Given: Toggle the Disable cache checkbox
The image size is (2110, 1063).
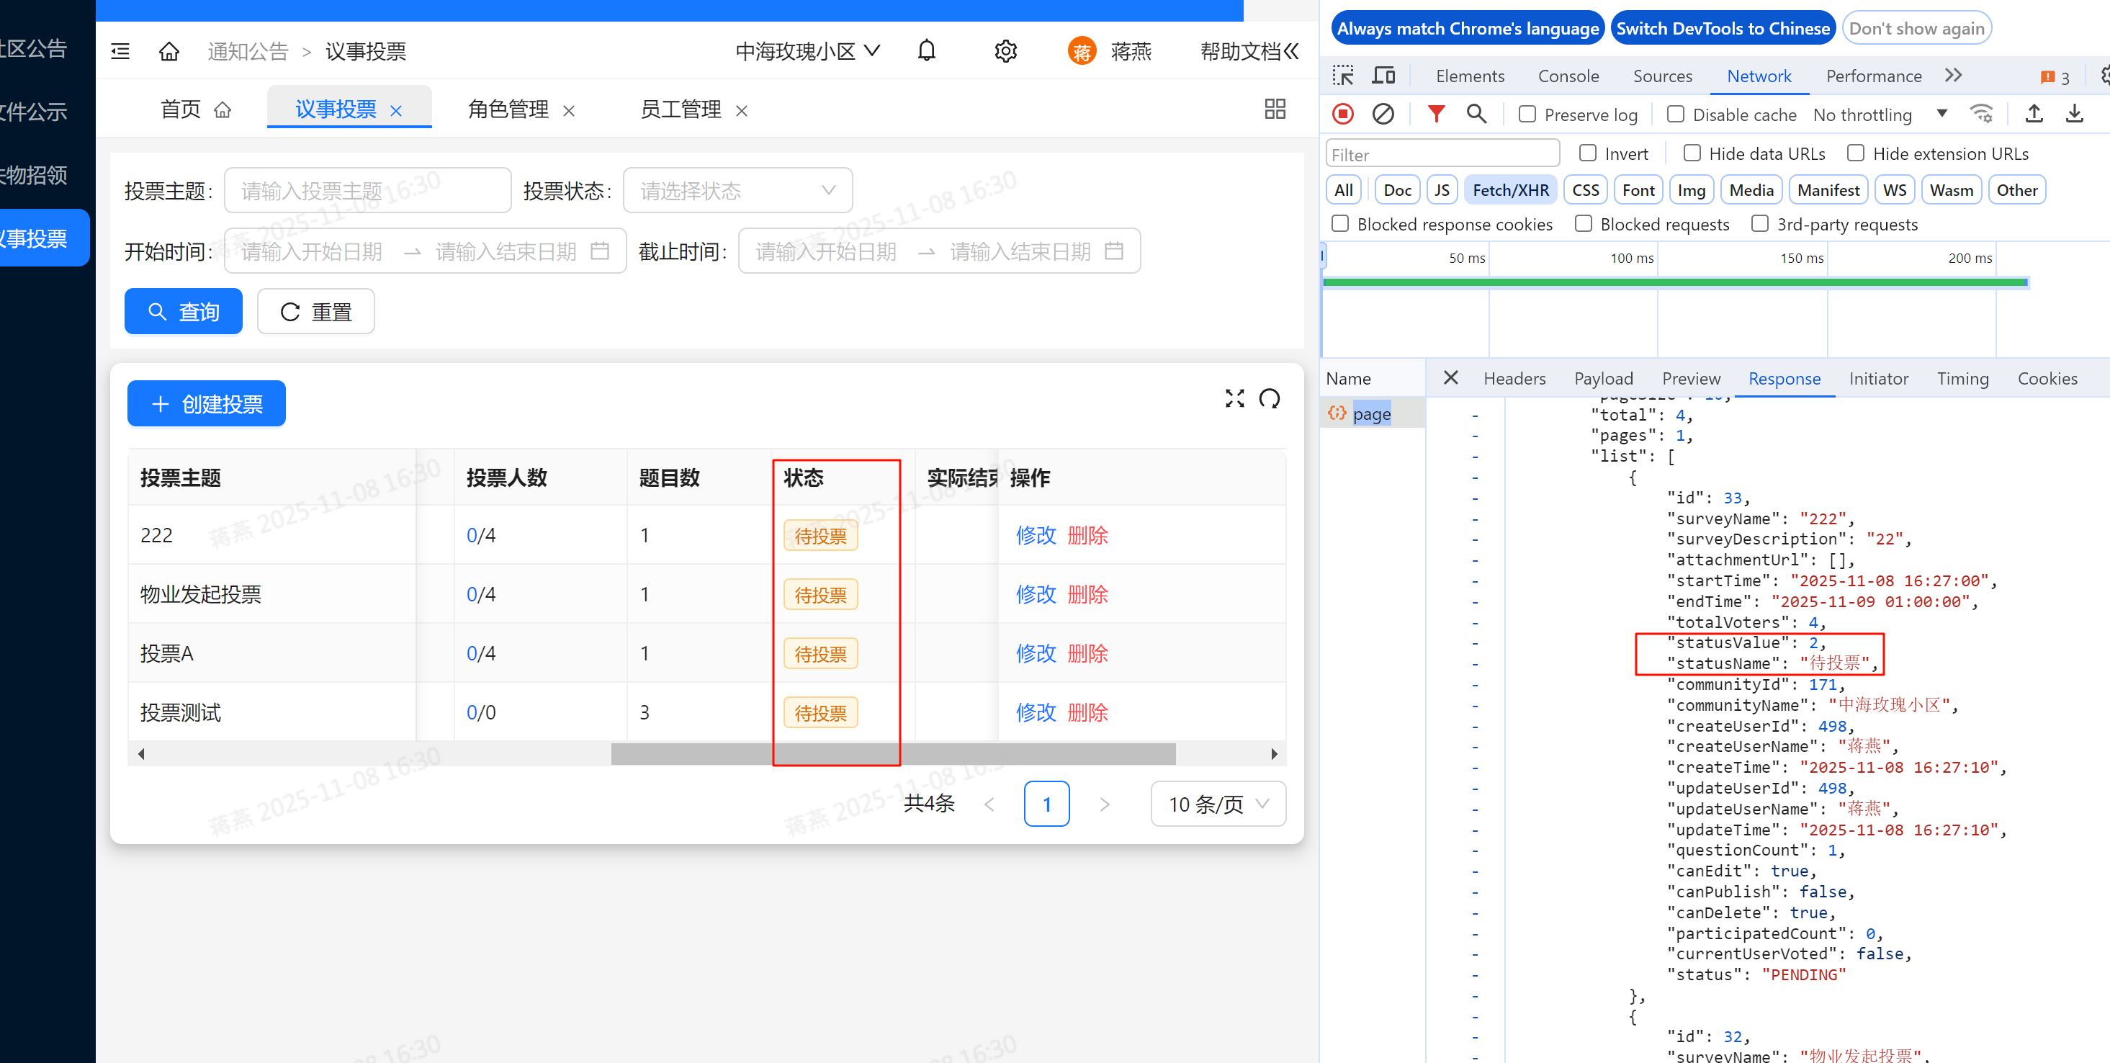Looking at the screenshot, I should (x=1675, y=115).
